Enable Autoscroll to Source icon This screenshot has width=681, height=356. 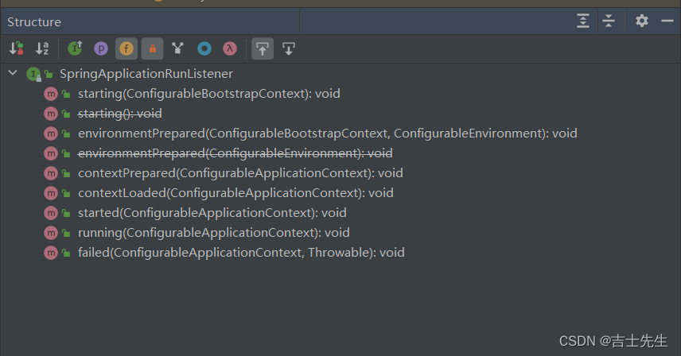263,48
